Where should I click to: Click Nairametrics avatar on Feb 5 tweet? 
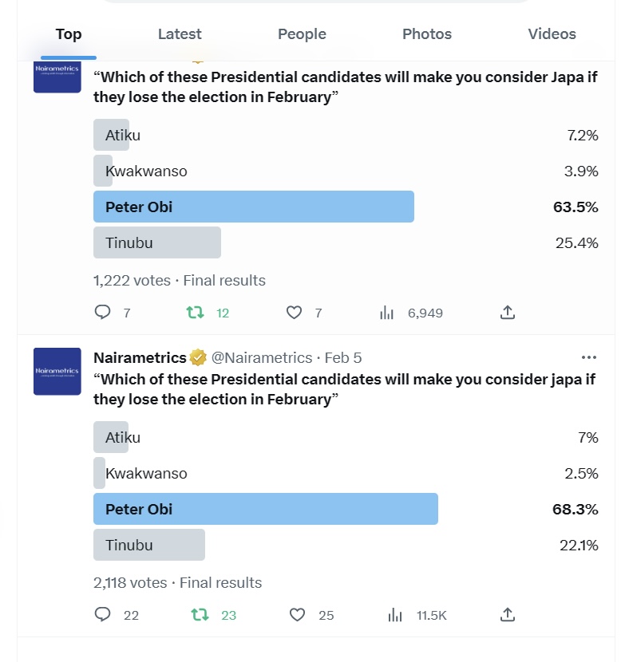click(57, 372)
